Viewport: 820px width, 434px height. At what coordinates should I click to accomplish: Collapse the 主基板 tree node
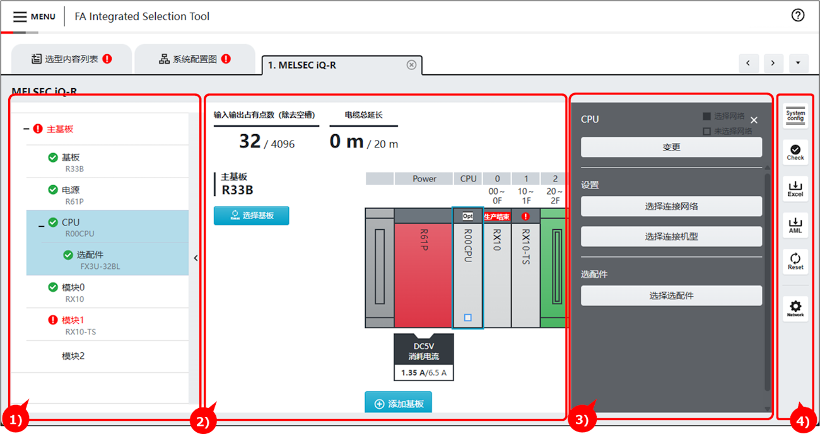click(26, 129)
